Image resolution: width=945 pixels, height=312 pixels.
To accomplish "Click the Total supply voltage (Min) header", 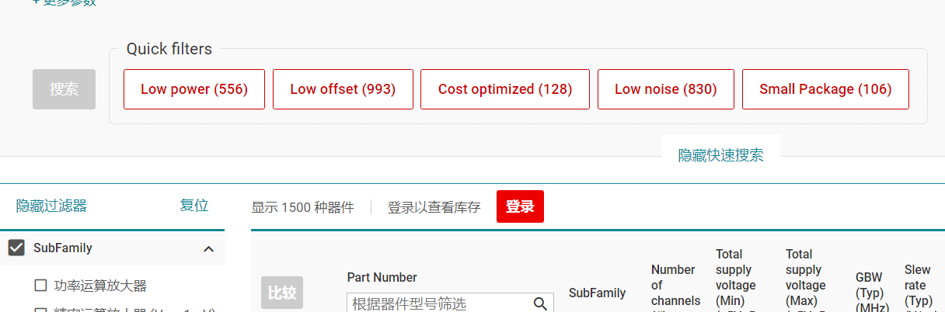I will pyautogui.click(x=734, y=278).
